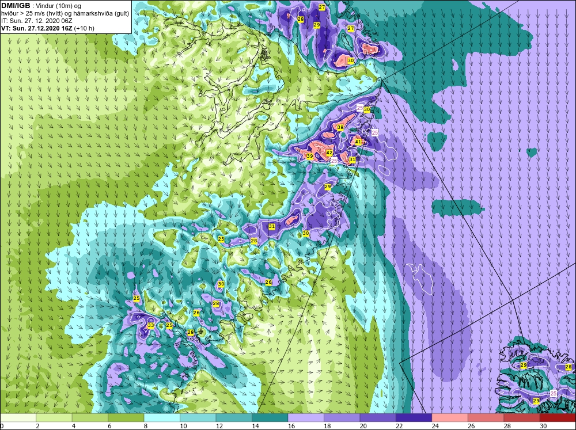Click the '(+10 h)' forecast offset text
The image size is (576, 430).
point(85,28)
